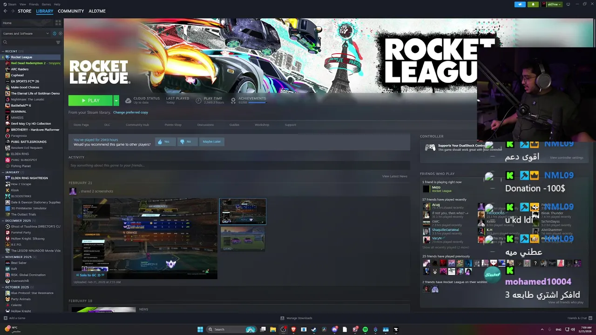Open Spotify from the taskbar
Viewport: 596px width, 335px height.
coord(365,329)
